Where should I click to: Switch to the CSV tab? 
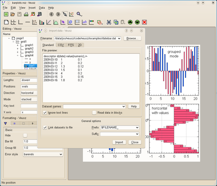click(61, 45)
